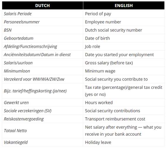Select the Totaal Netto cell

point(43,131)
